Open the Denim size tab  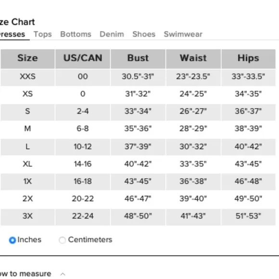tap(112, 34)
